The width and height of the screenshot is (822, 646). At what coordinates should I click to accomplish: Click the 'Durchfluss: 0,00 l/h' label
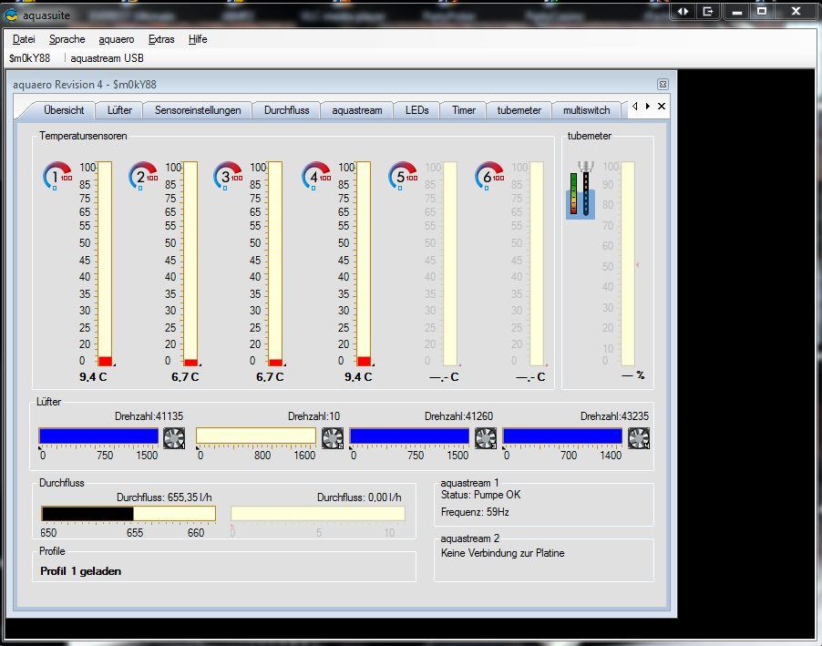coord(359,497)
